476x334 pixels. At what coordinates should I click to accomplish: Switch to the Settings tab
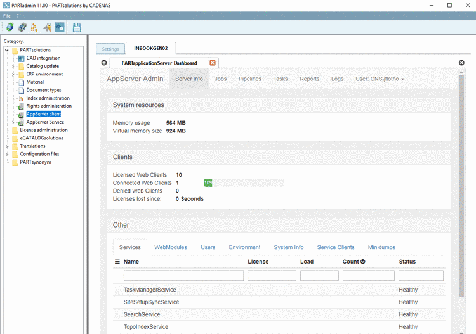(x=110, y=49)
